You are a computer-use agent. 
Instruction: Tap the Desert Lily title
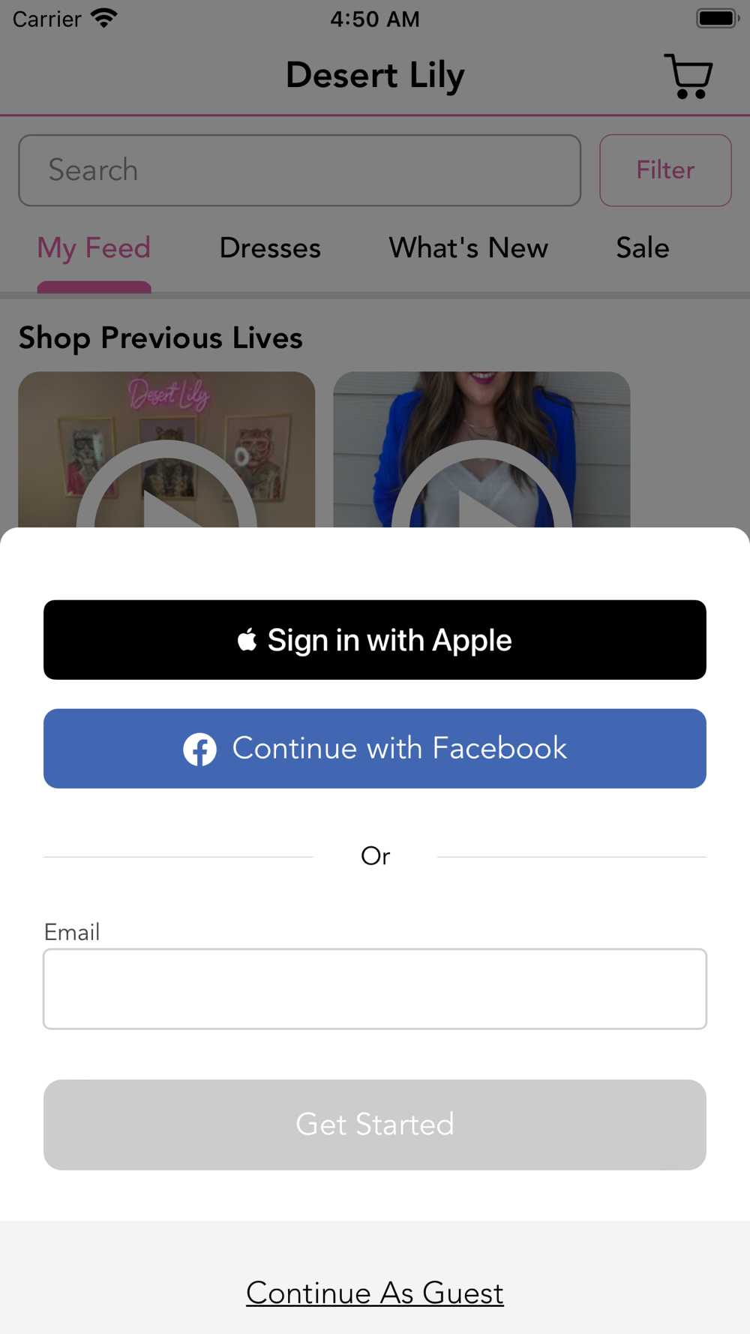click(375, 76)
